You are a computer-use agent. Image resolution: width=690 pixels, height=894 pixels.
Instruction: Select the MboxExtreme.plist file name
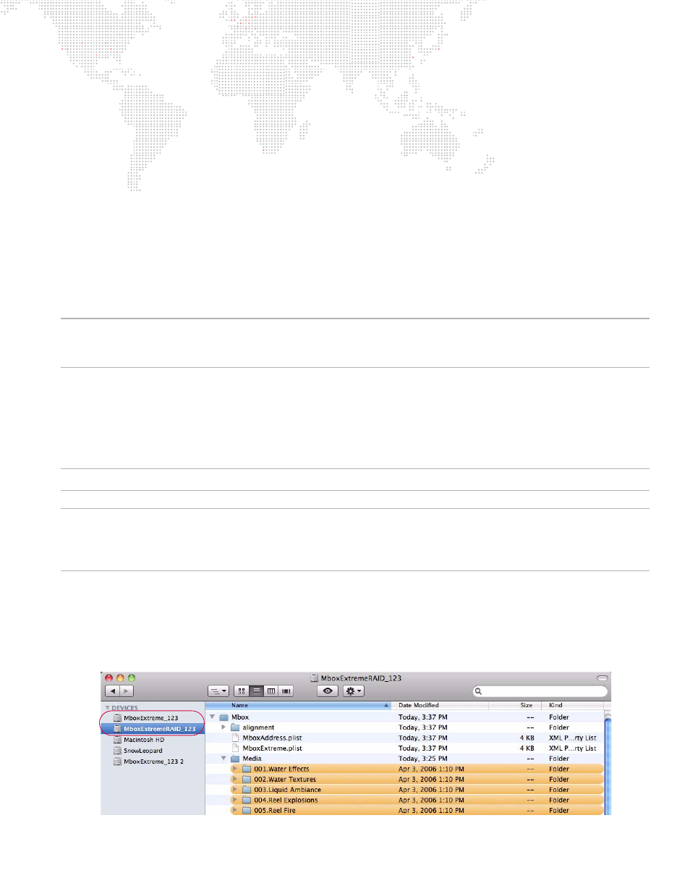coord(272,748)
